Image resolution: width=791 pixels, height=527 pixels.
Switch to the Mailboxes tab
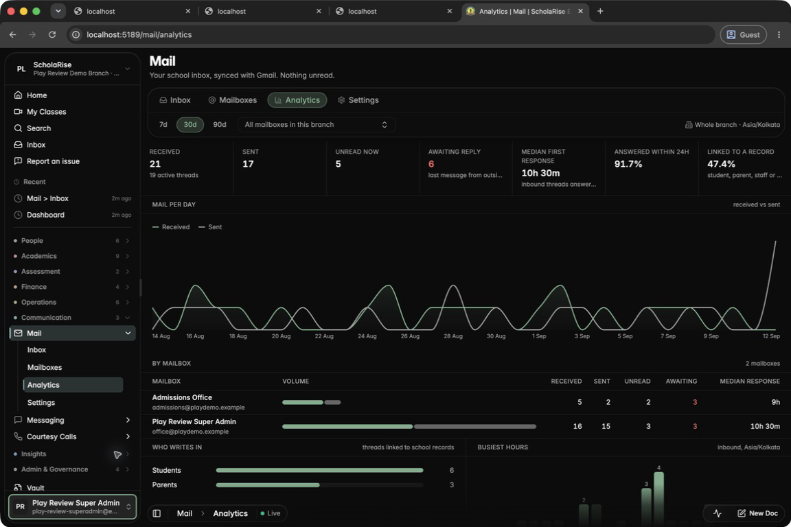click(233, 100)
